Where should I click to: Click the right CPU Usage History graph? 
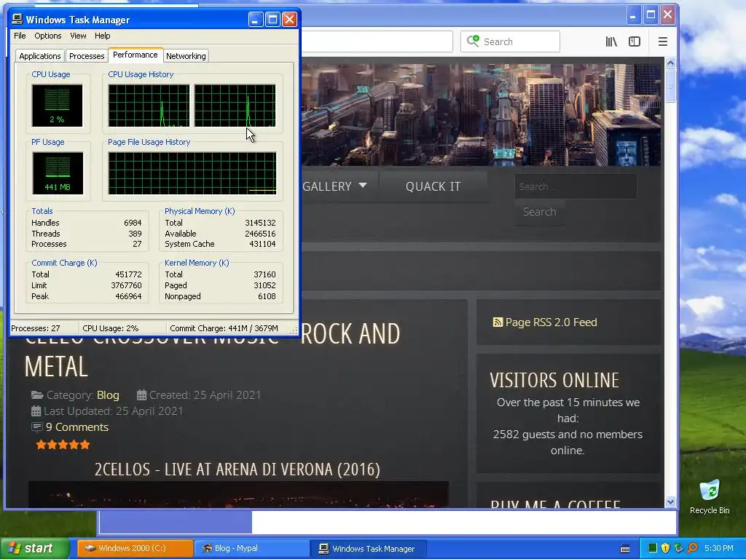pos(235,106)
